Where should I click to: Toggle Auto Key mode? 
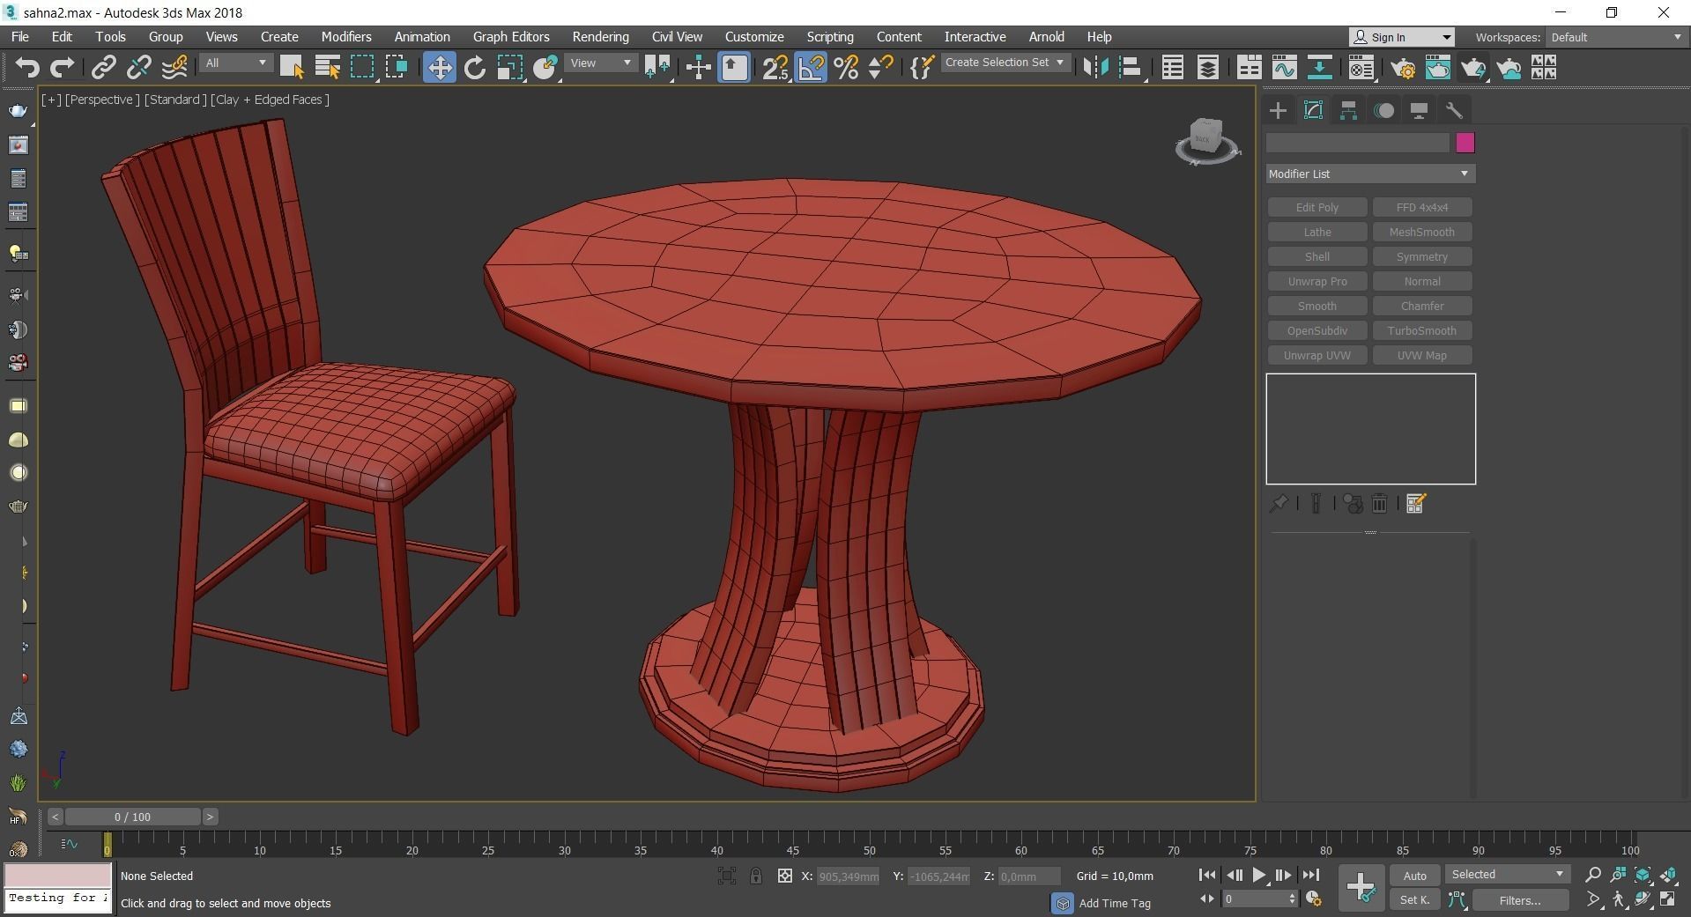[1414, 876]
